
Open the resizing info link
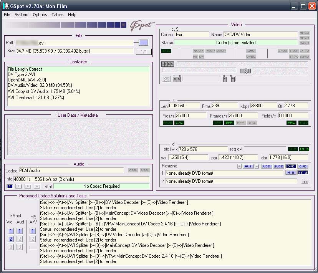tap(305, 182)
